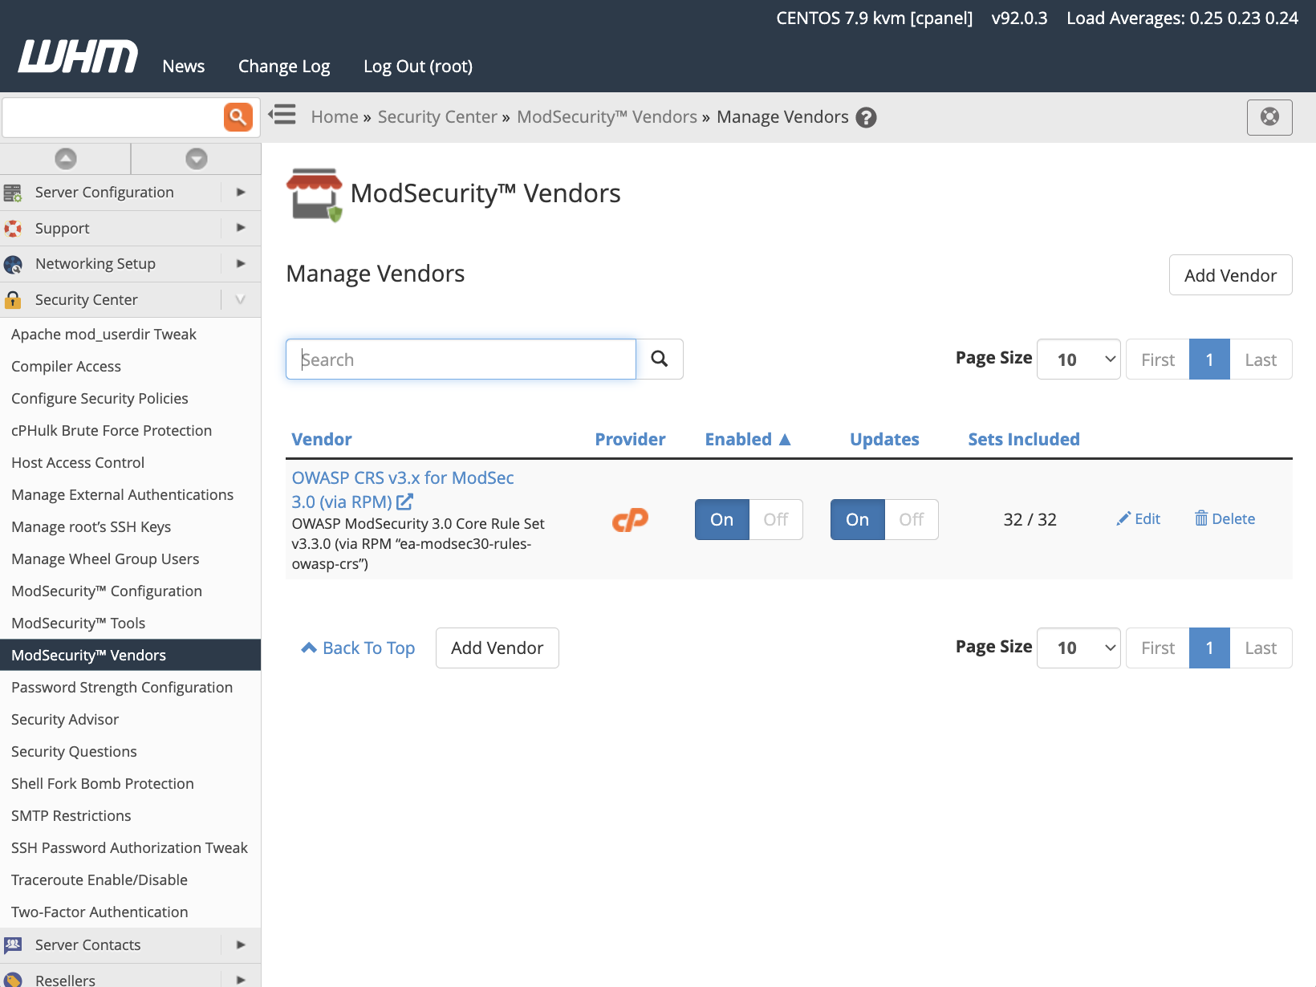The image size is (1316, 987).
Task: Turn Off the Enabled toggle for OWASP CRS
Action: click(775, 519)
